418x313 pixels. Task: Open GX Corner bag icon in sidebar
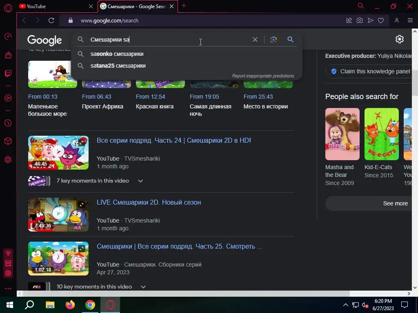point(8,55)
